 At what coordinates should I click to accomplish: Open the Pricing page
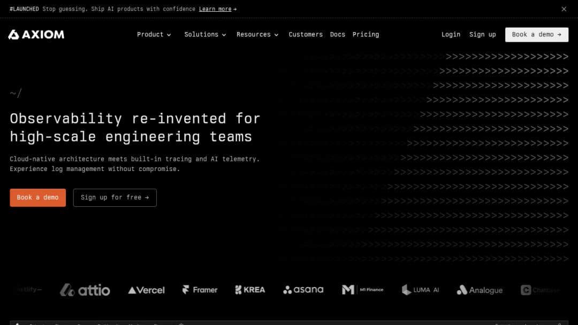pyautogui.click(x=366, y=35)
